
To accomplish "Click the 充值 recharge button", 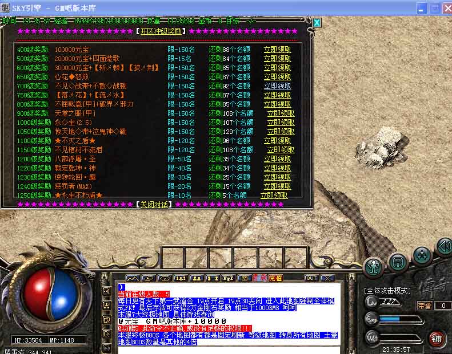I will coord(275,278).
